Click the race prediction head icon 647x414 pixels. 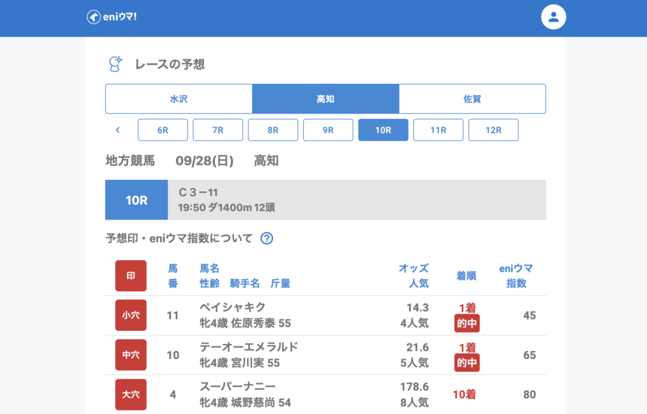(116, 64)
